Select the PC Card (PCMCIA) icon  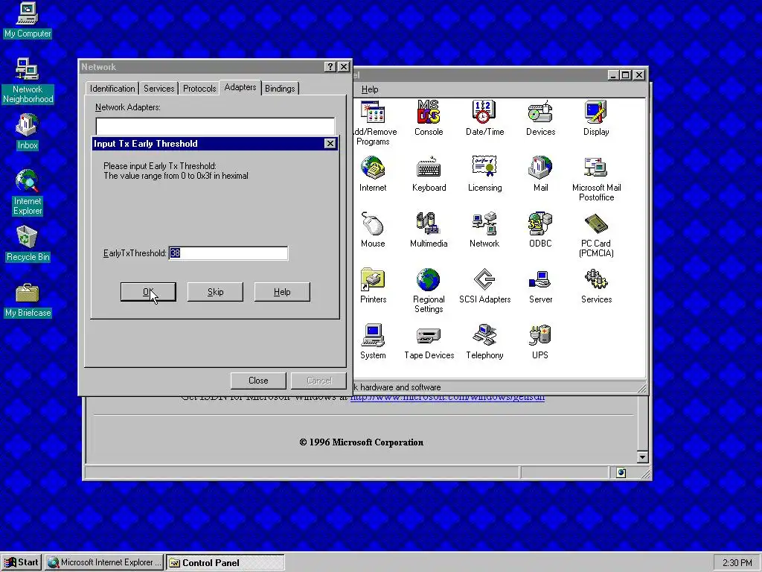click(x=596, y=235)
